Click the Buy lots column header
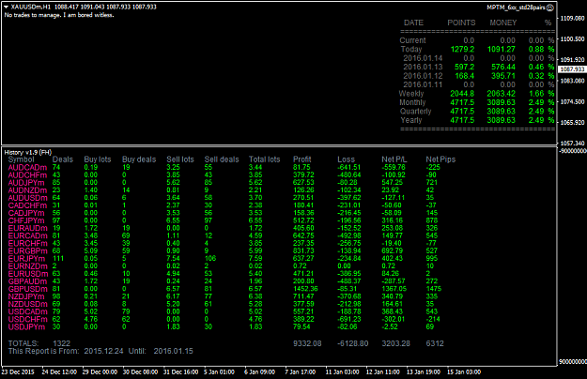Image resolution: width=587 pixels, height=379 pixels. pyautogui.click(x=98, y=159)
